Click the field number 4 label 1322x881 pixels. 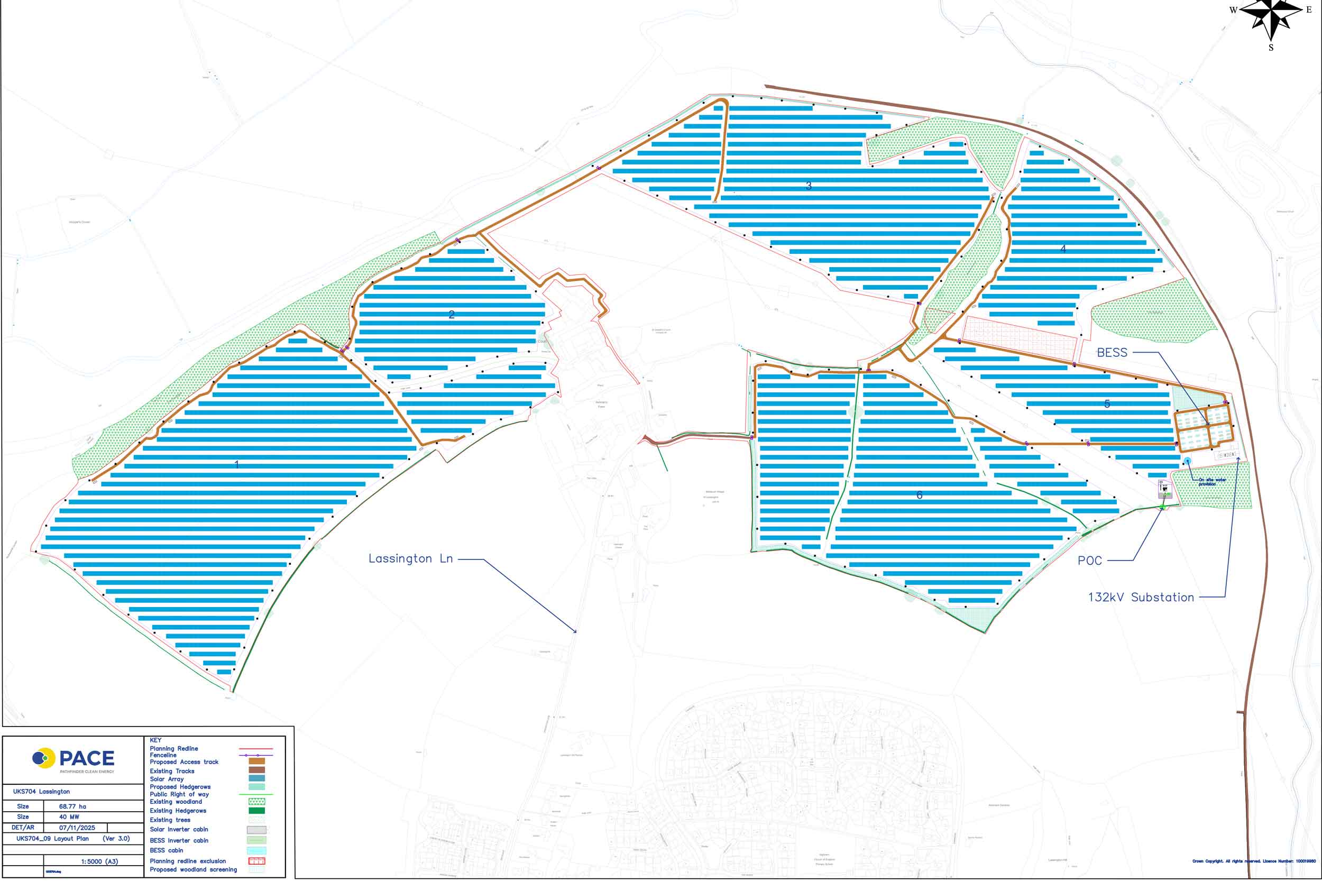1063,249
